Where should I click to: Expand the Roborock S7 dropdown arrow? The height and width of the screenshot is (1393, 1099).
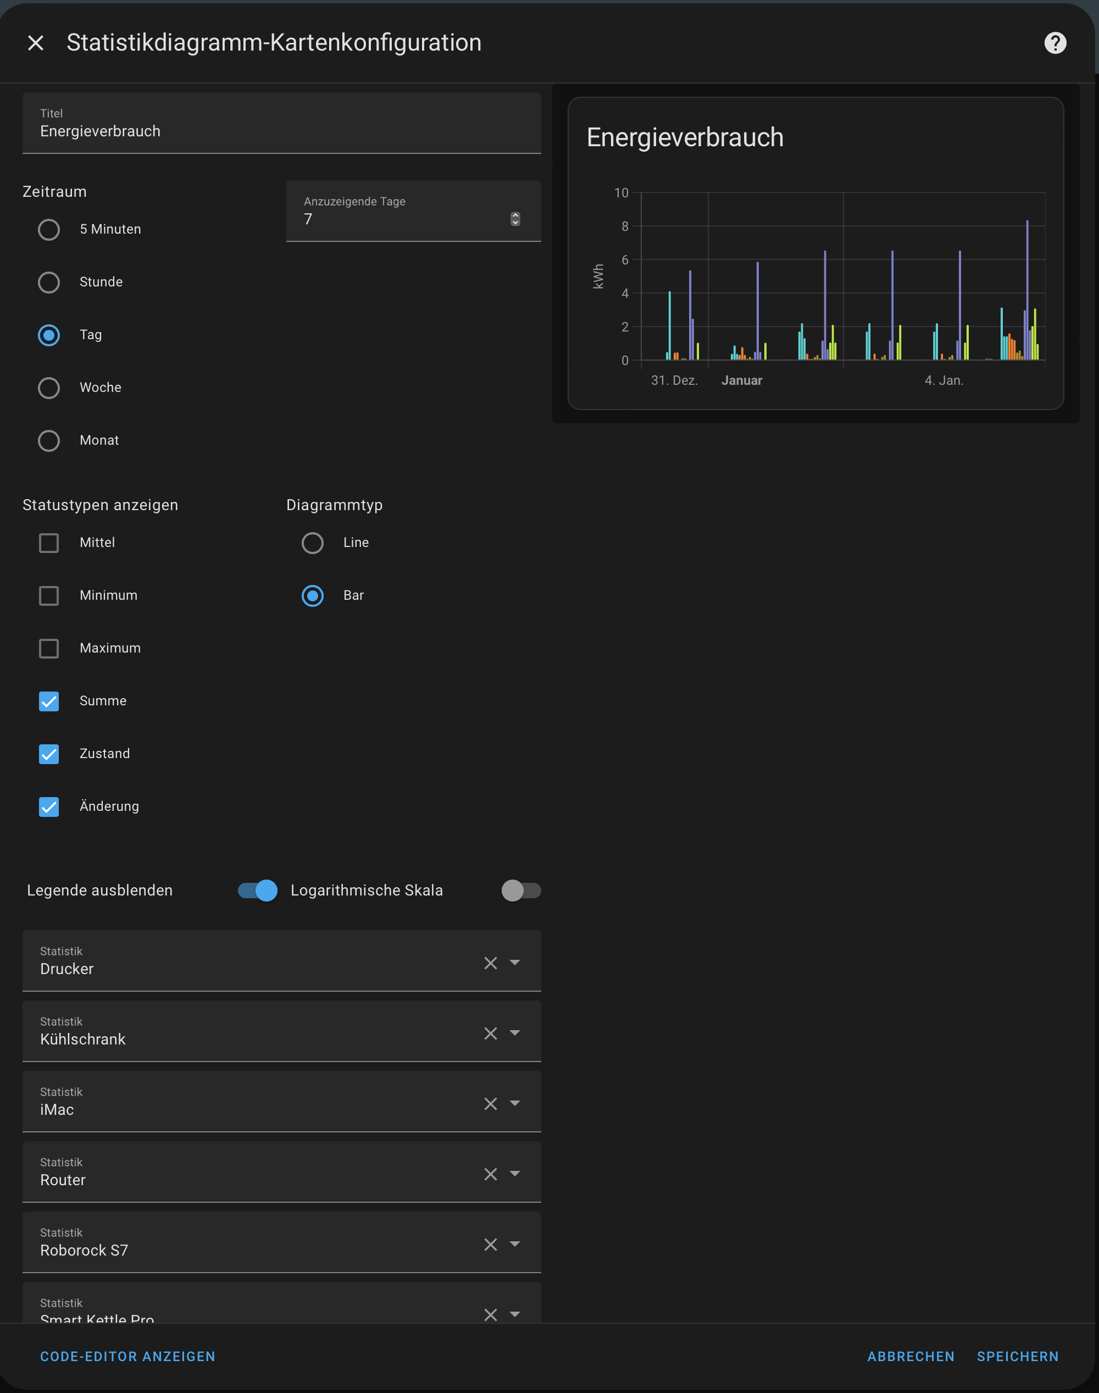[515, 1243]
